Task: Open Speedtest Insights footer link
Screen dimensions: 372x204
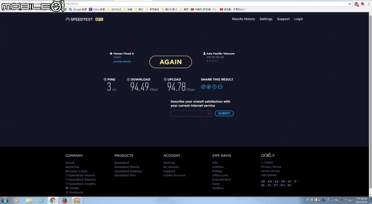Action: point(81,184)
